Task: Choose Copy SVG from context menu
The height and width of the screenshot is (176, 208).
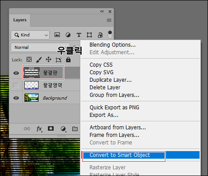Action: (102, 72)
